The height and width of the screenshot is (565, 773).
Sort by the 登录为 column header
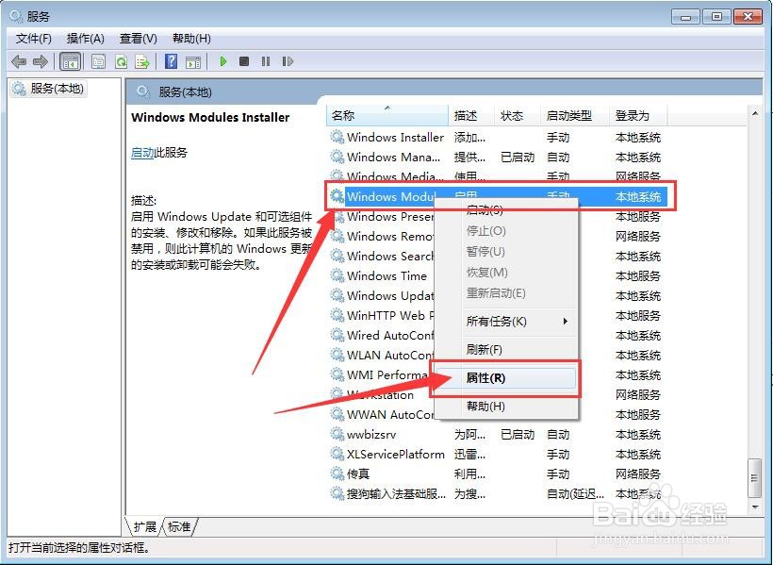[638, 115]
